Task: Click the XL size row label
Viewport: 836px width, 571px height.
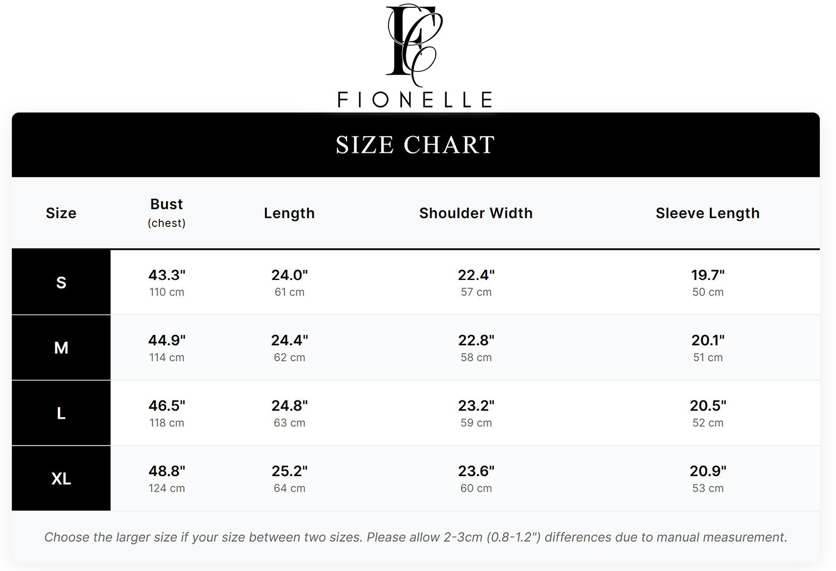Action: pos(61,478)
